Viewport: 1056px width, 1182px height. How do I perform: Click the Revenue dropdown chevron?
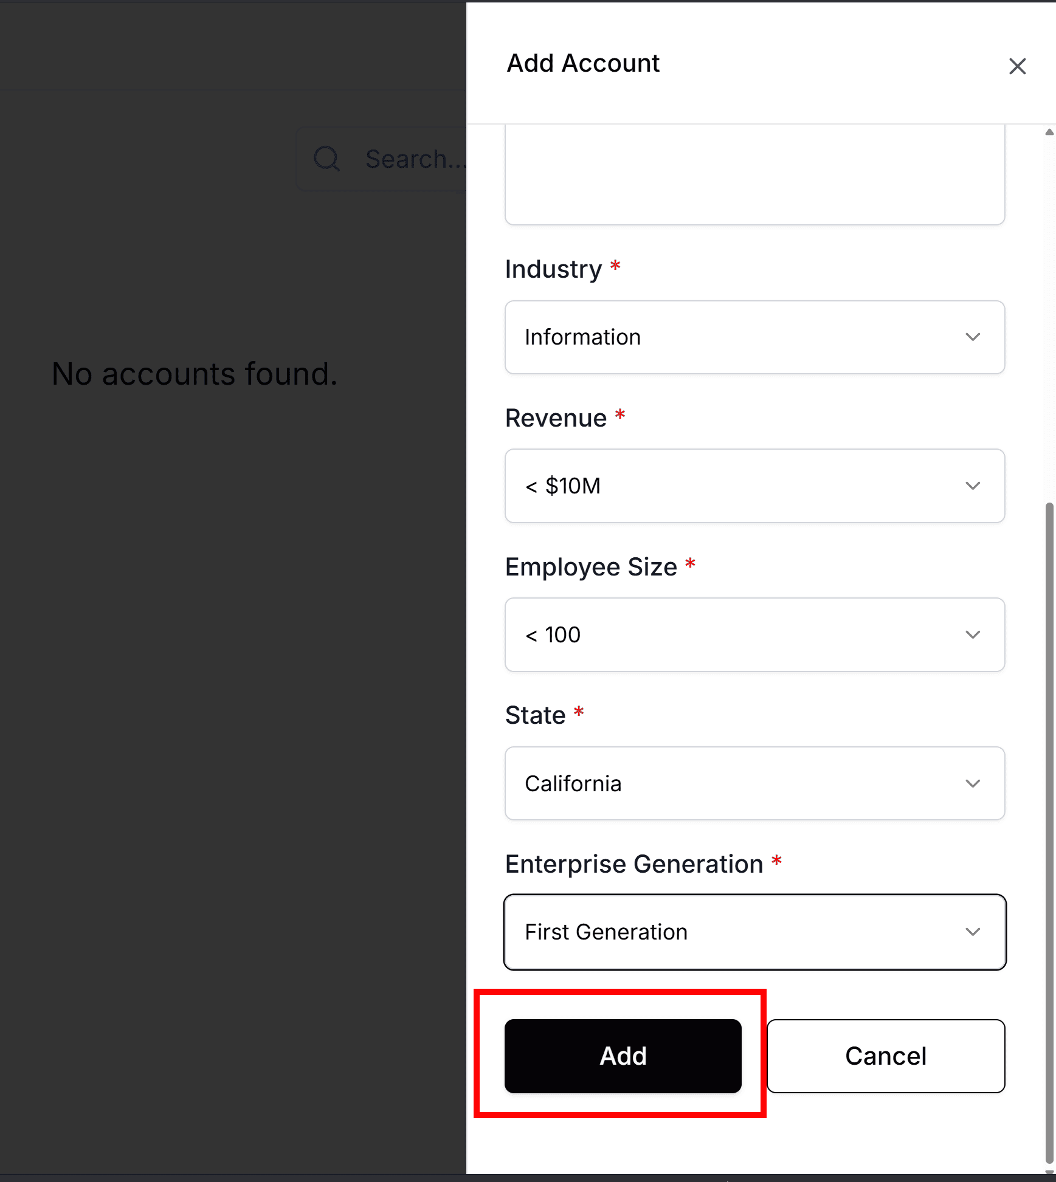(x=973, y=486)
